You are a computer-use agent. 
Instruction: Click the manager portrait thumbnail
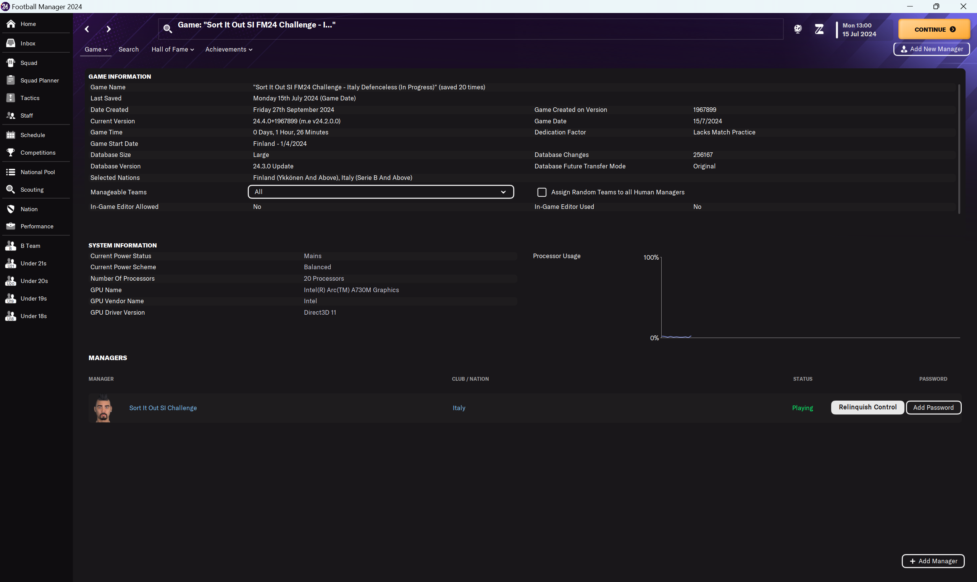pos(103,408)
